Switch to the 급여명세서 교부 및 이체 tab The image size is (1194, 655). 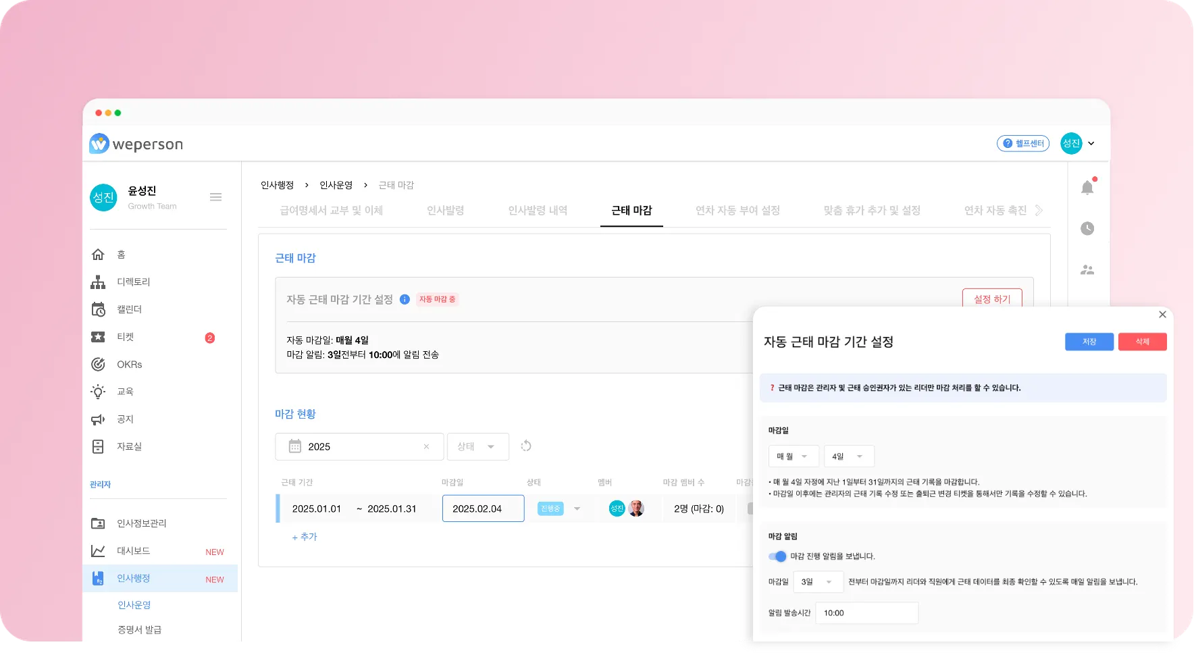332,211
